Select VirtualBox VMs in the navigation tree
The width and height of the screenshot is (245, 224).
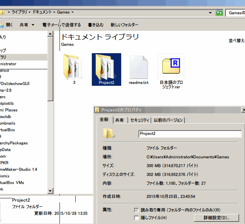[12, 183]
